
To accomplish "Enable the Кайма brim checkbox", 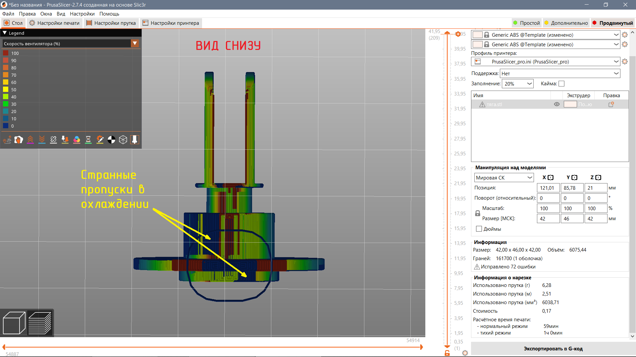I will click(561, 84).
